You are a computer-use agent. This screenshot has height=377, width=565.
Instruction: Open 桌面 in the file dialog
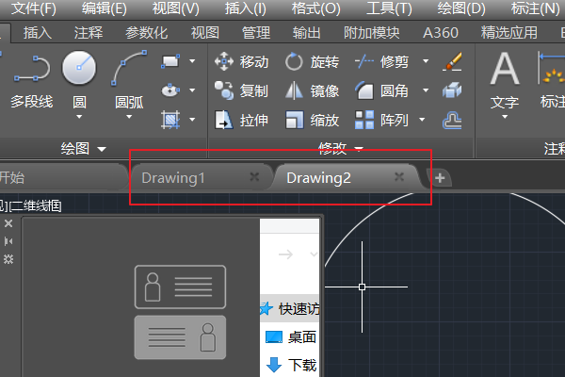(x=291, y=337)
